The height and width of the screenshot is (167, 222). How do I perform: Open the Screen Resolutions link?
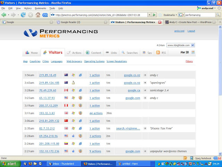[x=117, y=61]
